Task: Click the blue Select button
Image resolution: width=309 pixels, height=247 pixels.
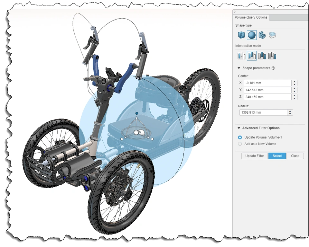Action: click(277, 156)
